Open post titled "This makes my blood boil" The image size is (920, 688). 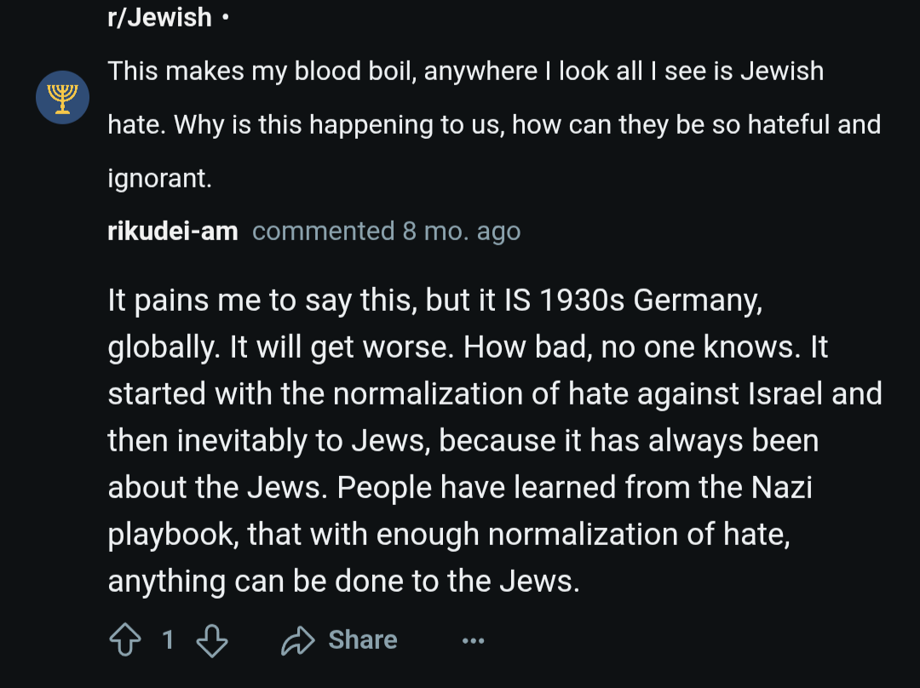494,124
